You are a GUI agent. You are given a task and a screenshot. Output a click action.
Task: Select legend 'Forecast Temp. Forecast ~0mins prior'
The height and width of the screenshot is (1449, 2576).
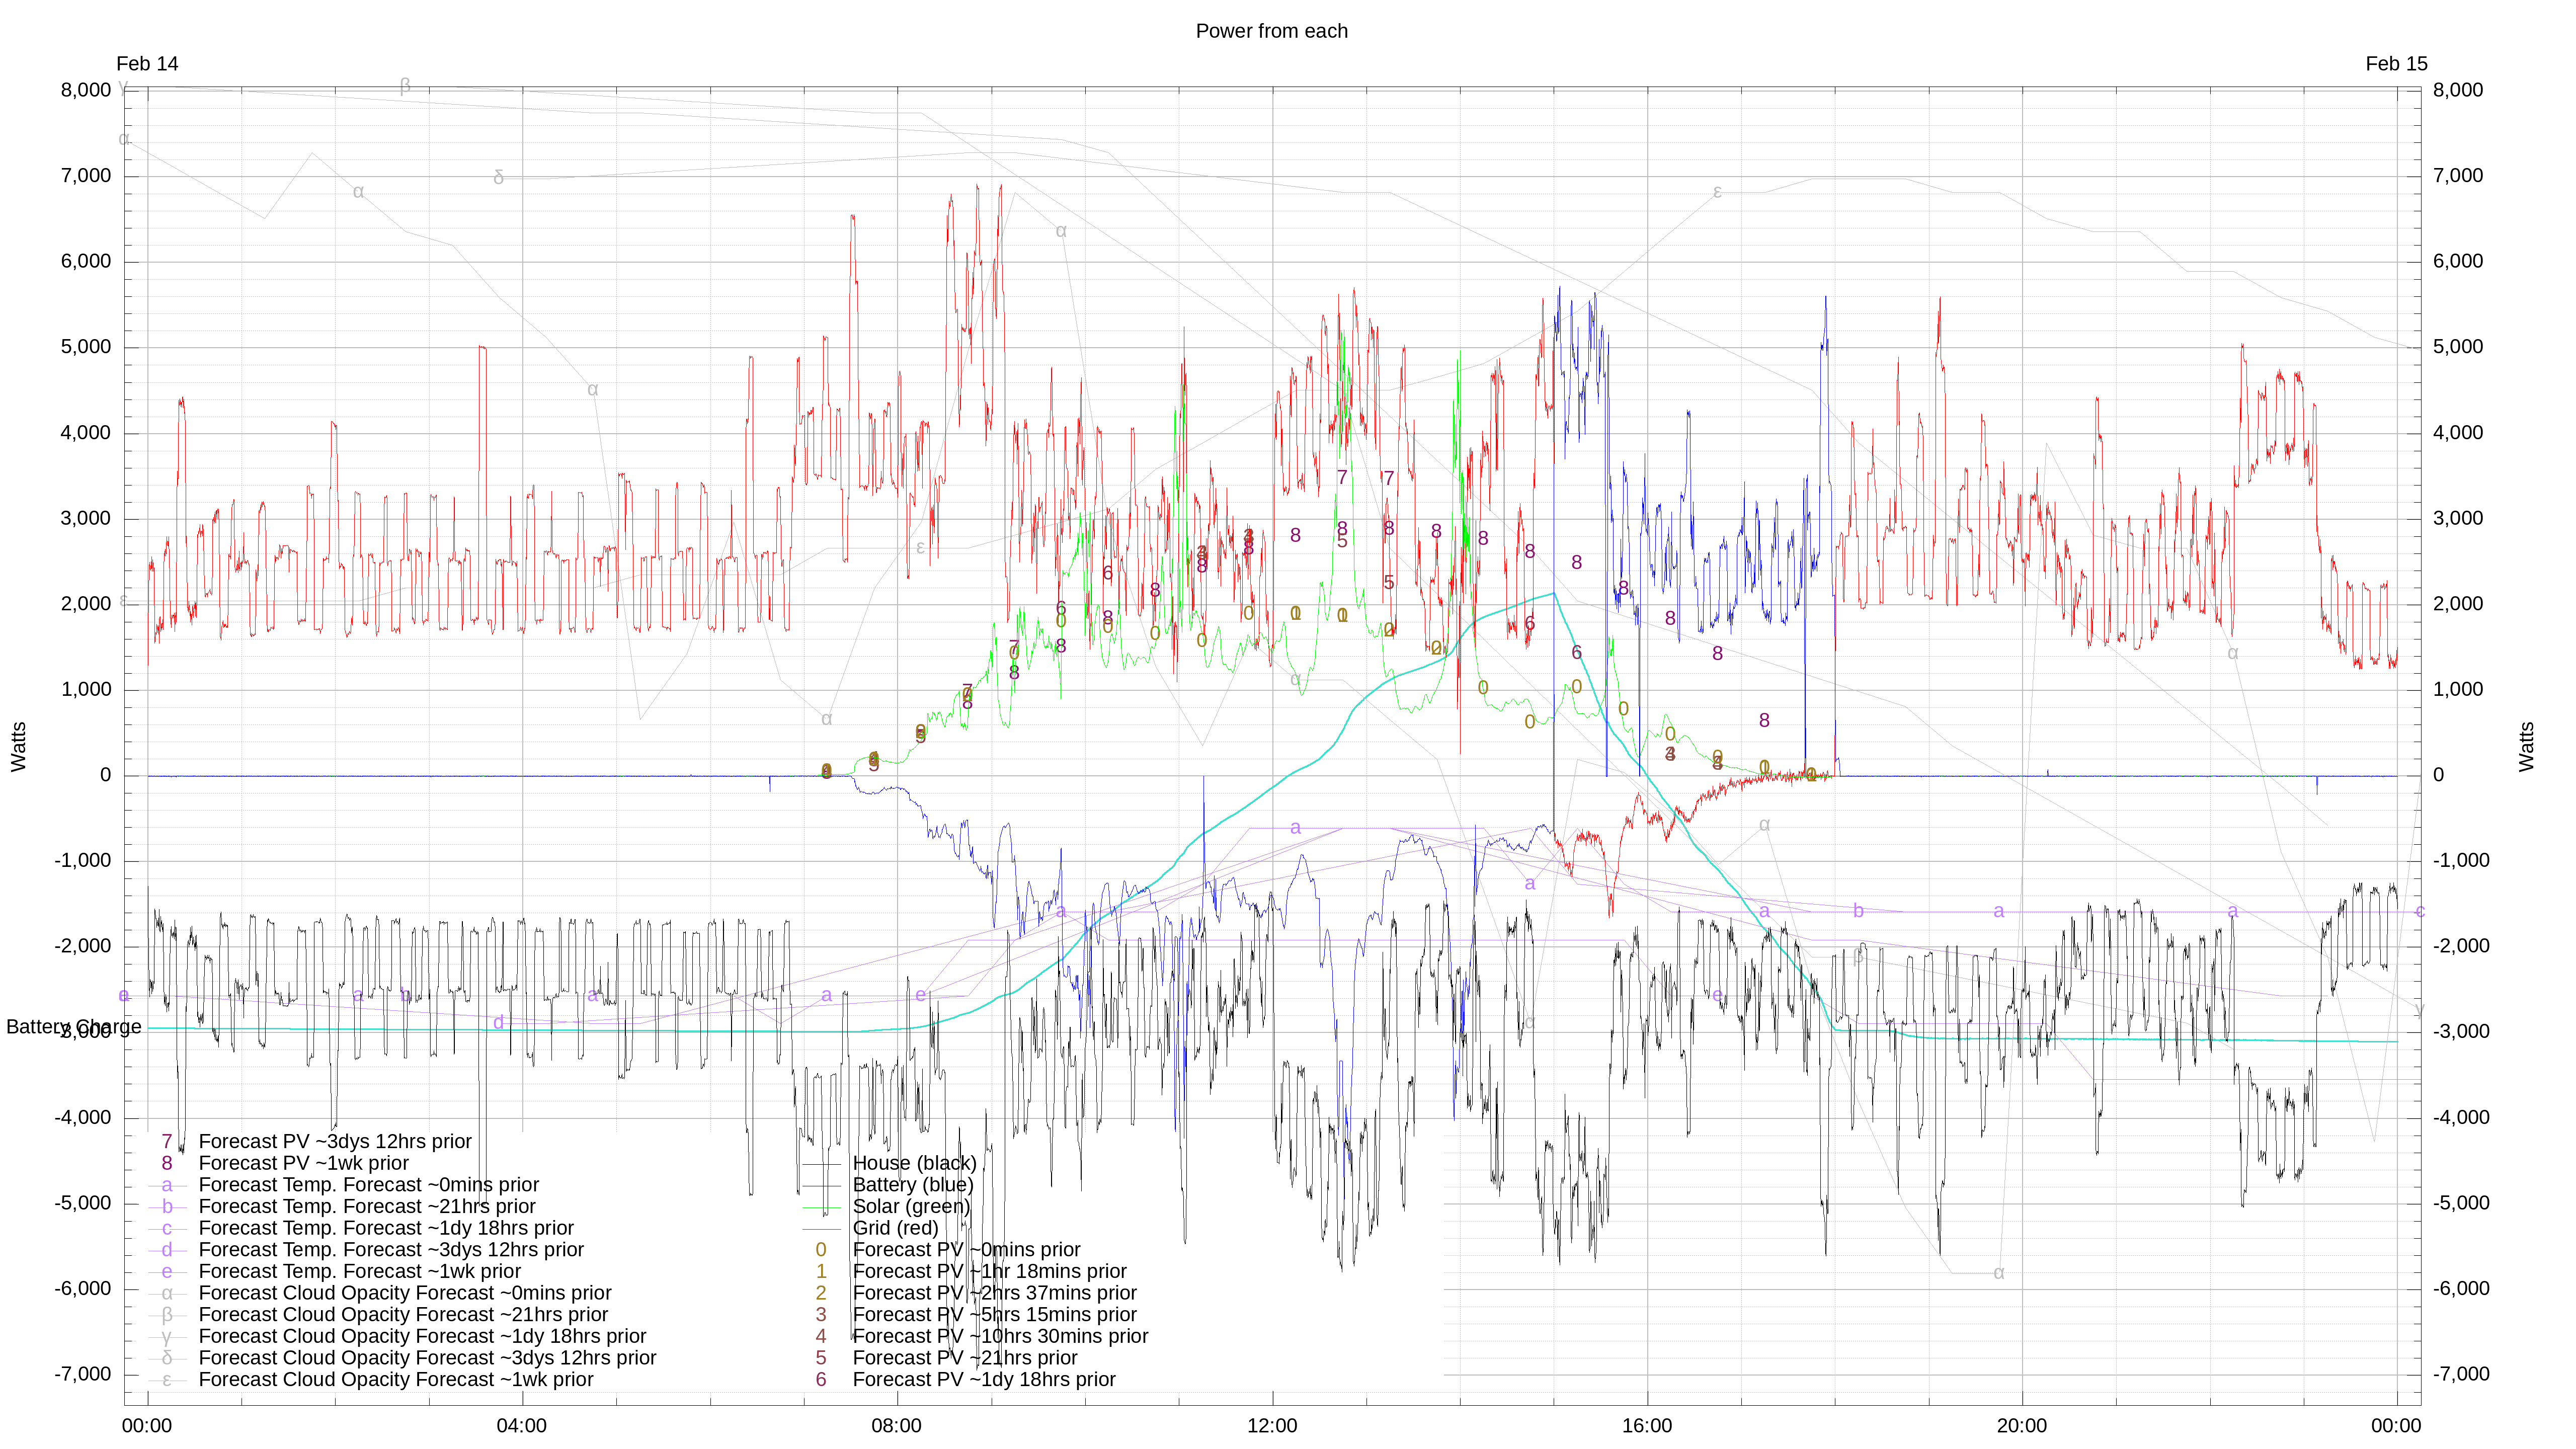pyautogui.click(x=369, y=1185)
